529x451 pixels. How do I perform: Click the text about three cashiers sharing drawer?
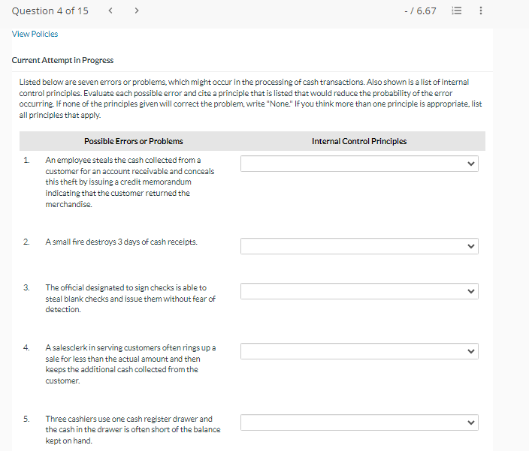(132, 429)
